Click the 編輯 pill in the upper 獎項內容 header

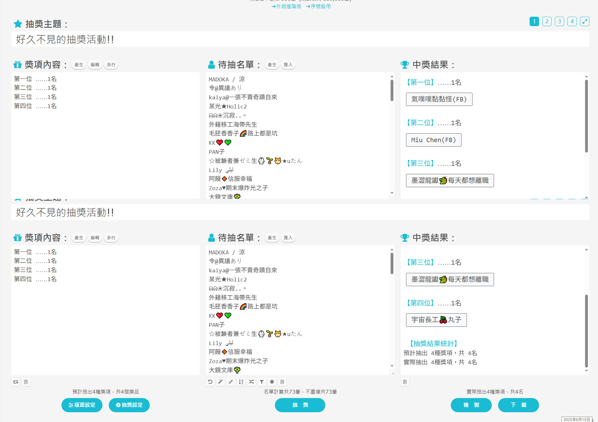pyautogui.click(x=95, y=65)
